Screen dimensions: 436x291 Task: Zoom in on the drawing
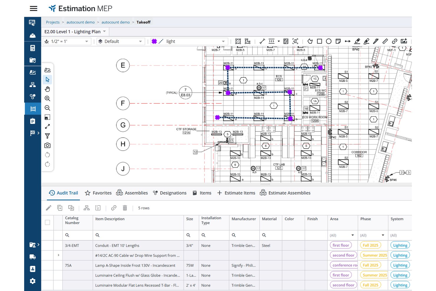(x=47, y=98)
